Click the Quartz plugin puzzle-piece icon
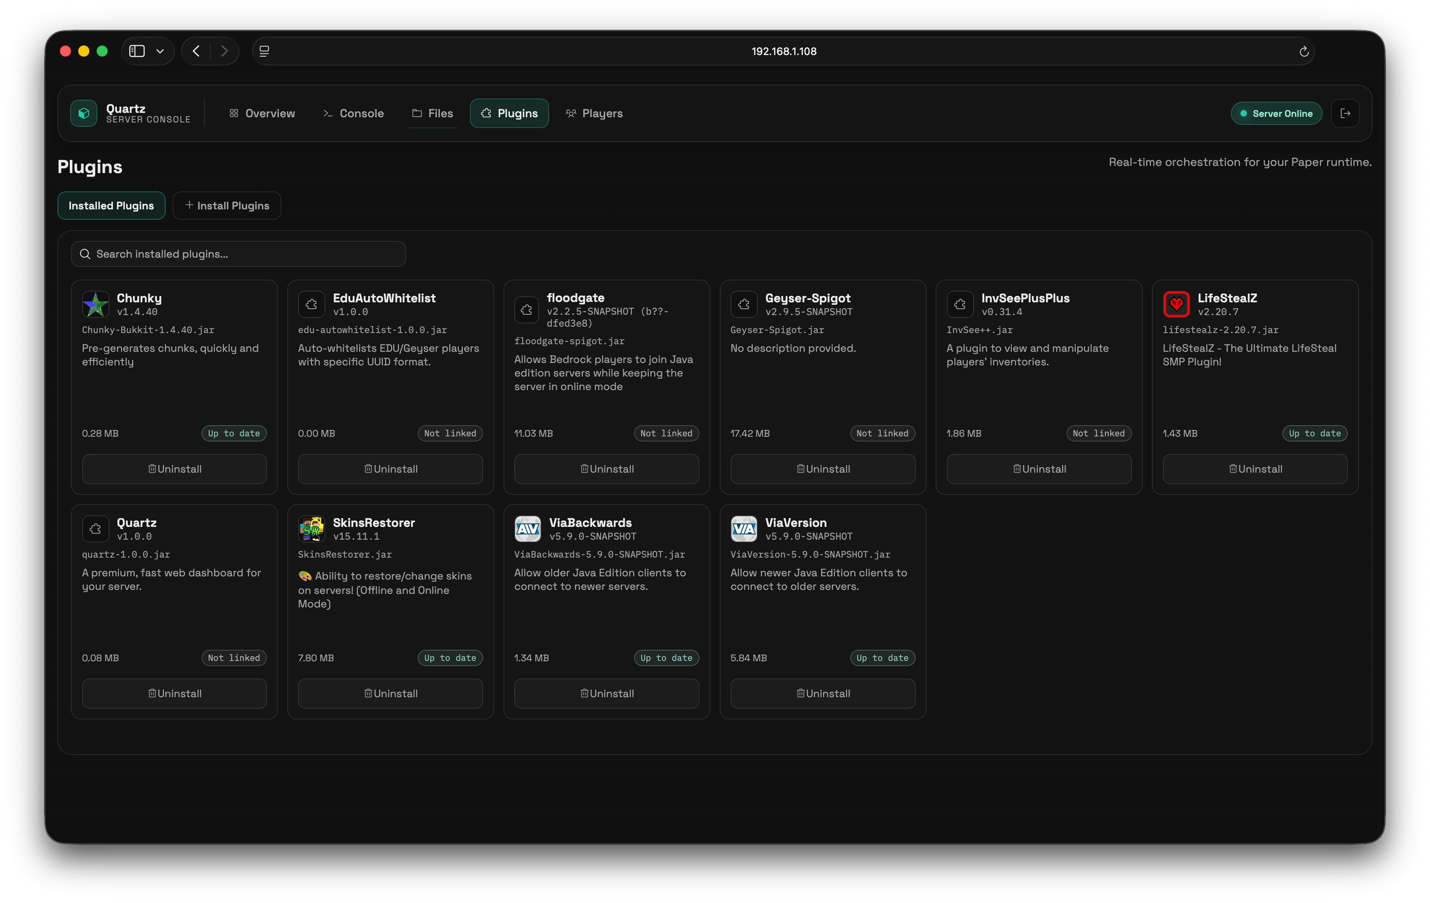The image size is (1430, 903). 95,528
